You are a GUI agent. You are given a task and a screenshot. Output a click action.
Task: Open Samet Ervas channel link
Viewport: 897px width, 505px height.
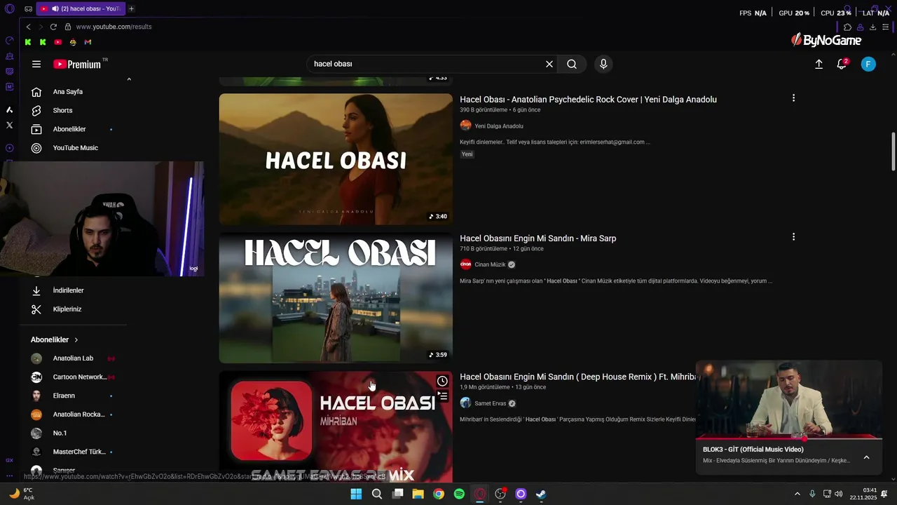(x=491, y=403)
